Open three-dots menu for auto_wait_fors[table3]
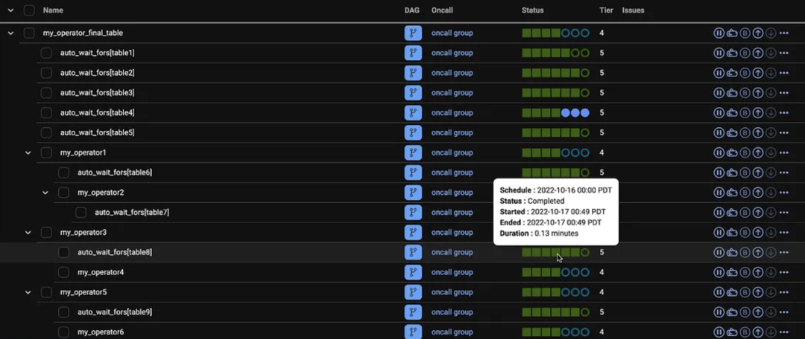The width and height of the screenshot is (805, 339). pos(783,93)
